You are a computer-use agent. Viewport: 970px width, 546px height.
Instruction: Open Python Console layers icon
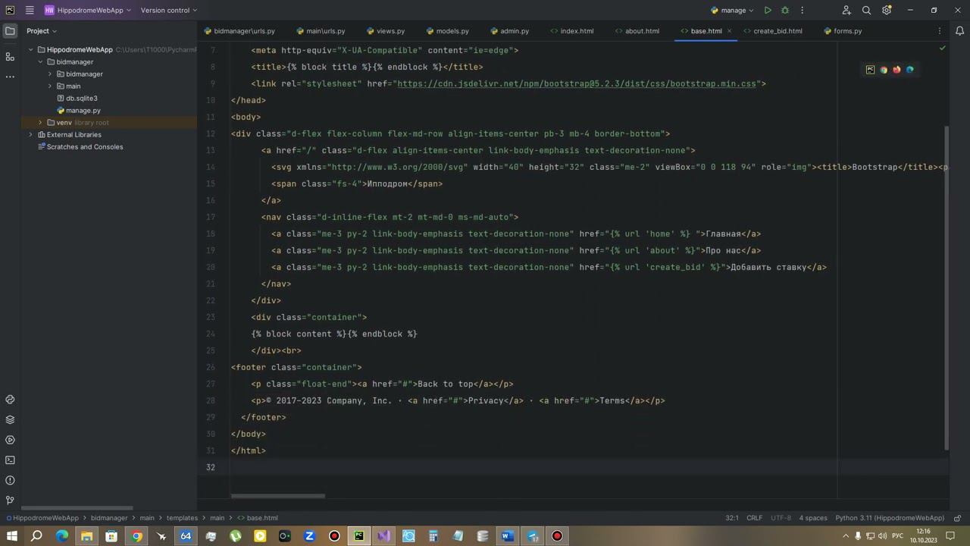(x=10, y=419)
